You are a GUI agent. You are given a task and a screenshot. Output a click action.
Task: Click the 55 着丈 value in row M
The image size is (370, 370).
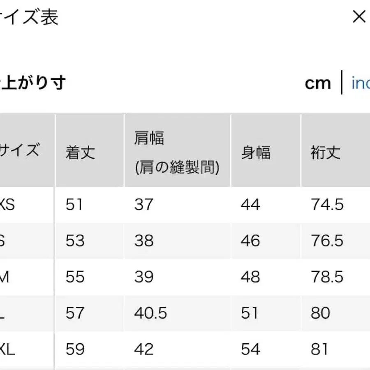tap(74, 277)
